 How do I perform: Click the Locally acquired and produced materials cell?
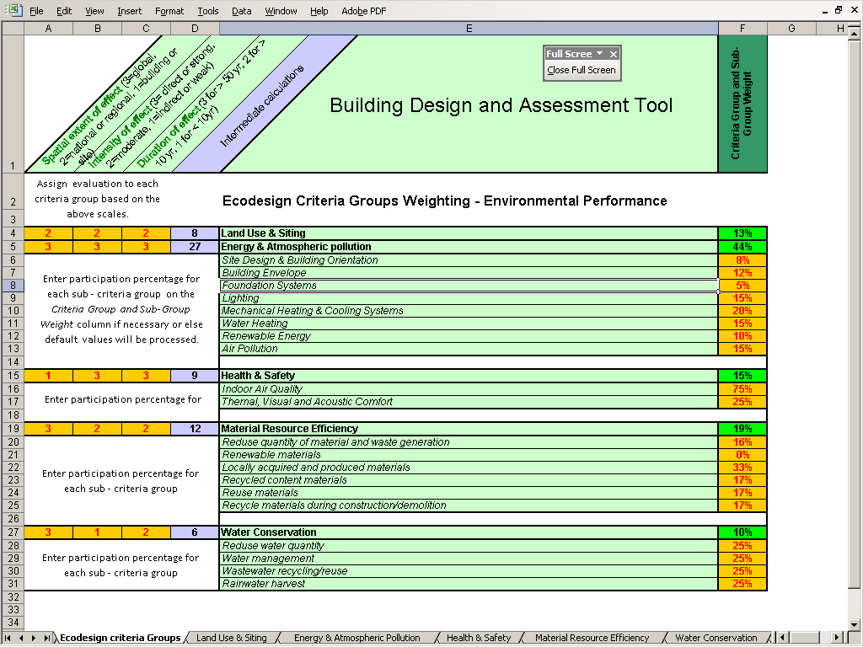[x=469, y=468]
